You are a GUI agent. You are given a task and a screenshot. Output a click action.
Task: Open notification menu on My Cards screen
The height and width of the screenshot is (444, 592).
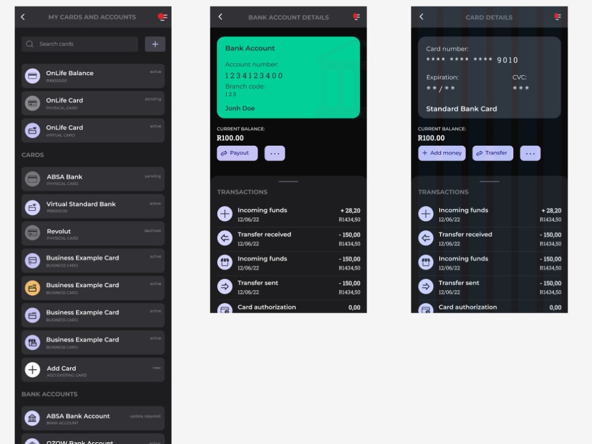[163, 17]
